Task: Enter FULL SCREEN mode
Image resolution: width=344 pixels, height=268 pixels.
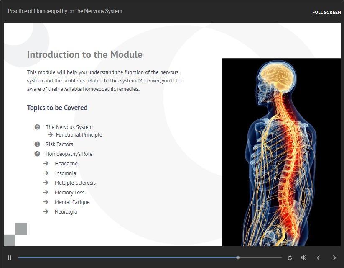Action: (x=326, y=12)
